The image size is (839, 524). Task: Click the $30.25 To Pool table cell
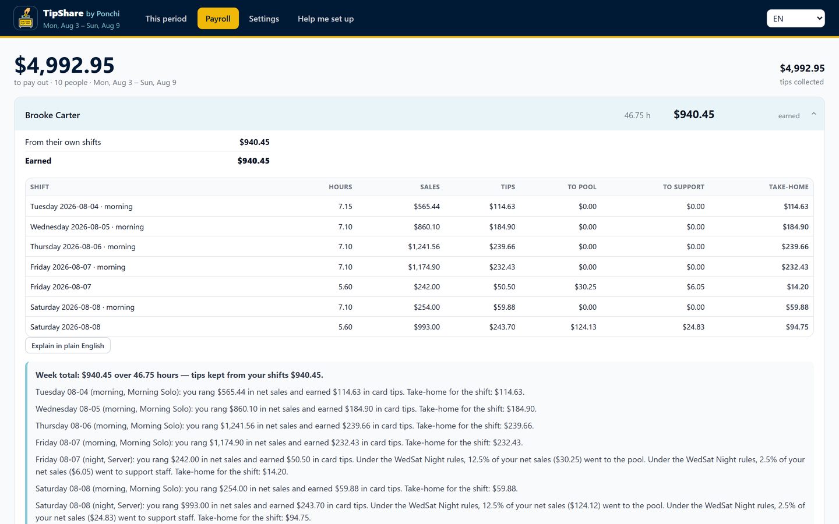[586, 287]
